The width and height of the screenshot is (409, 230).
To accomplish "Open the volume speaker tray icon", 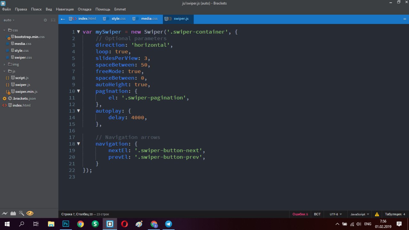I will [359, 224].
